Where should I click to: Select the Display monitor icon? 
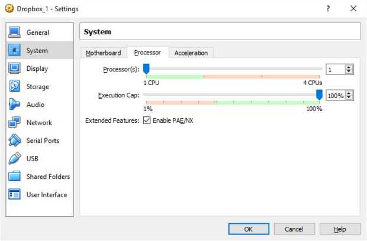pos(15,69)
